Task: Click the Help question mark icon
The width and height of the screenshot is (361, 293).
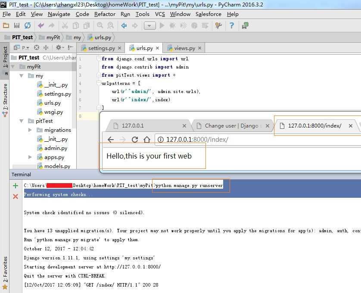Action: pos(231,25)
